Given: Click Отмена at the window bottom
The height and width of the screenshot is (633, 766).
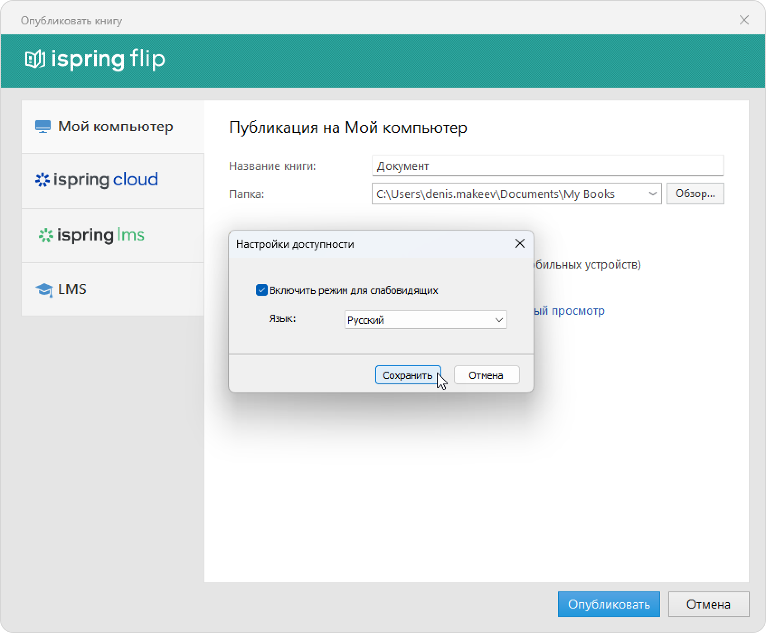Looking at the screenshot, I should (x=709, y=604).
